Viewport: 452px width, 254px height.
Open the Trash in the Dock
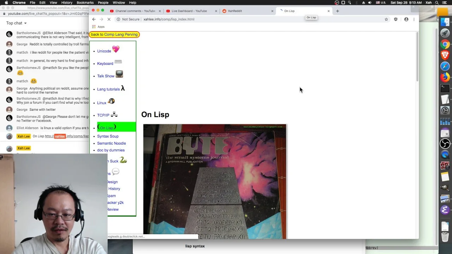(x=445, y=237)
